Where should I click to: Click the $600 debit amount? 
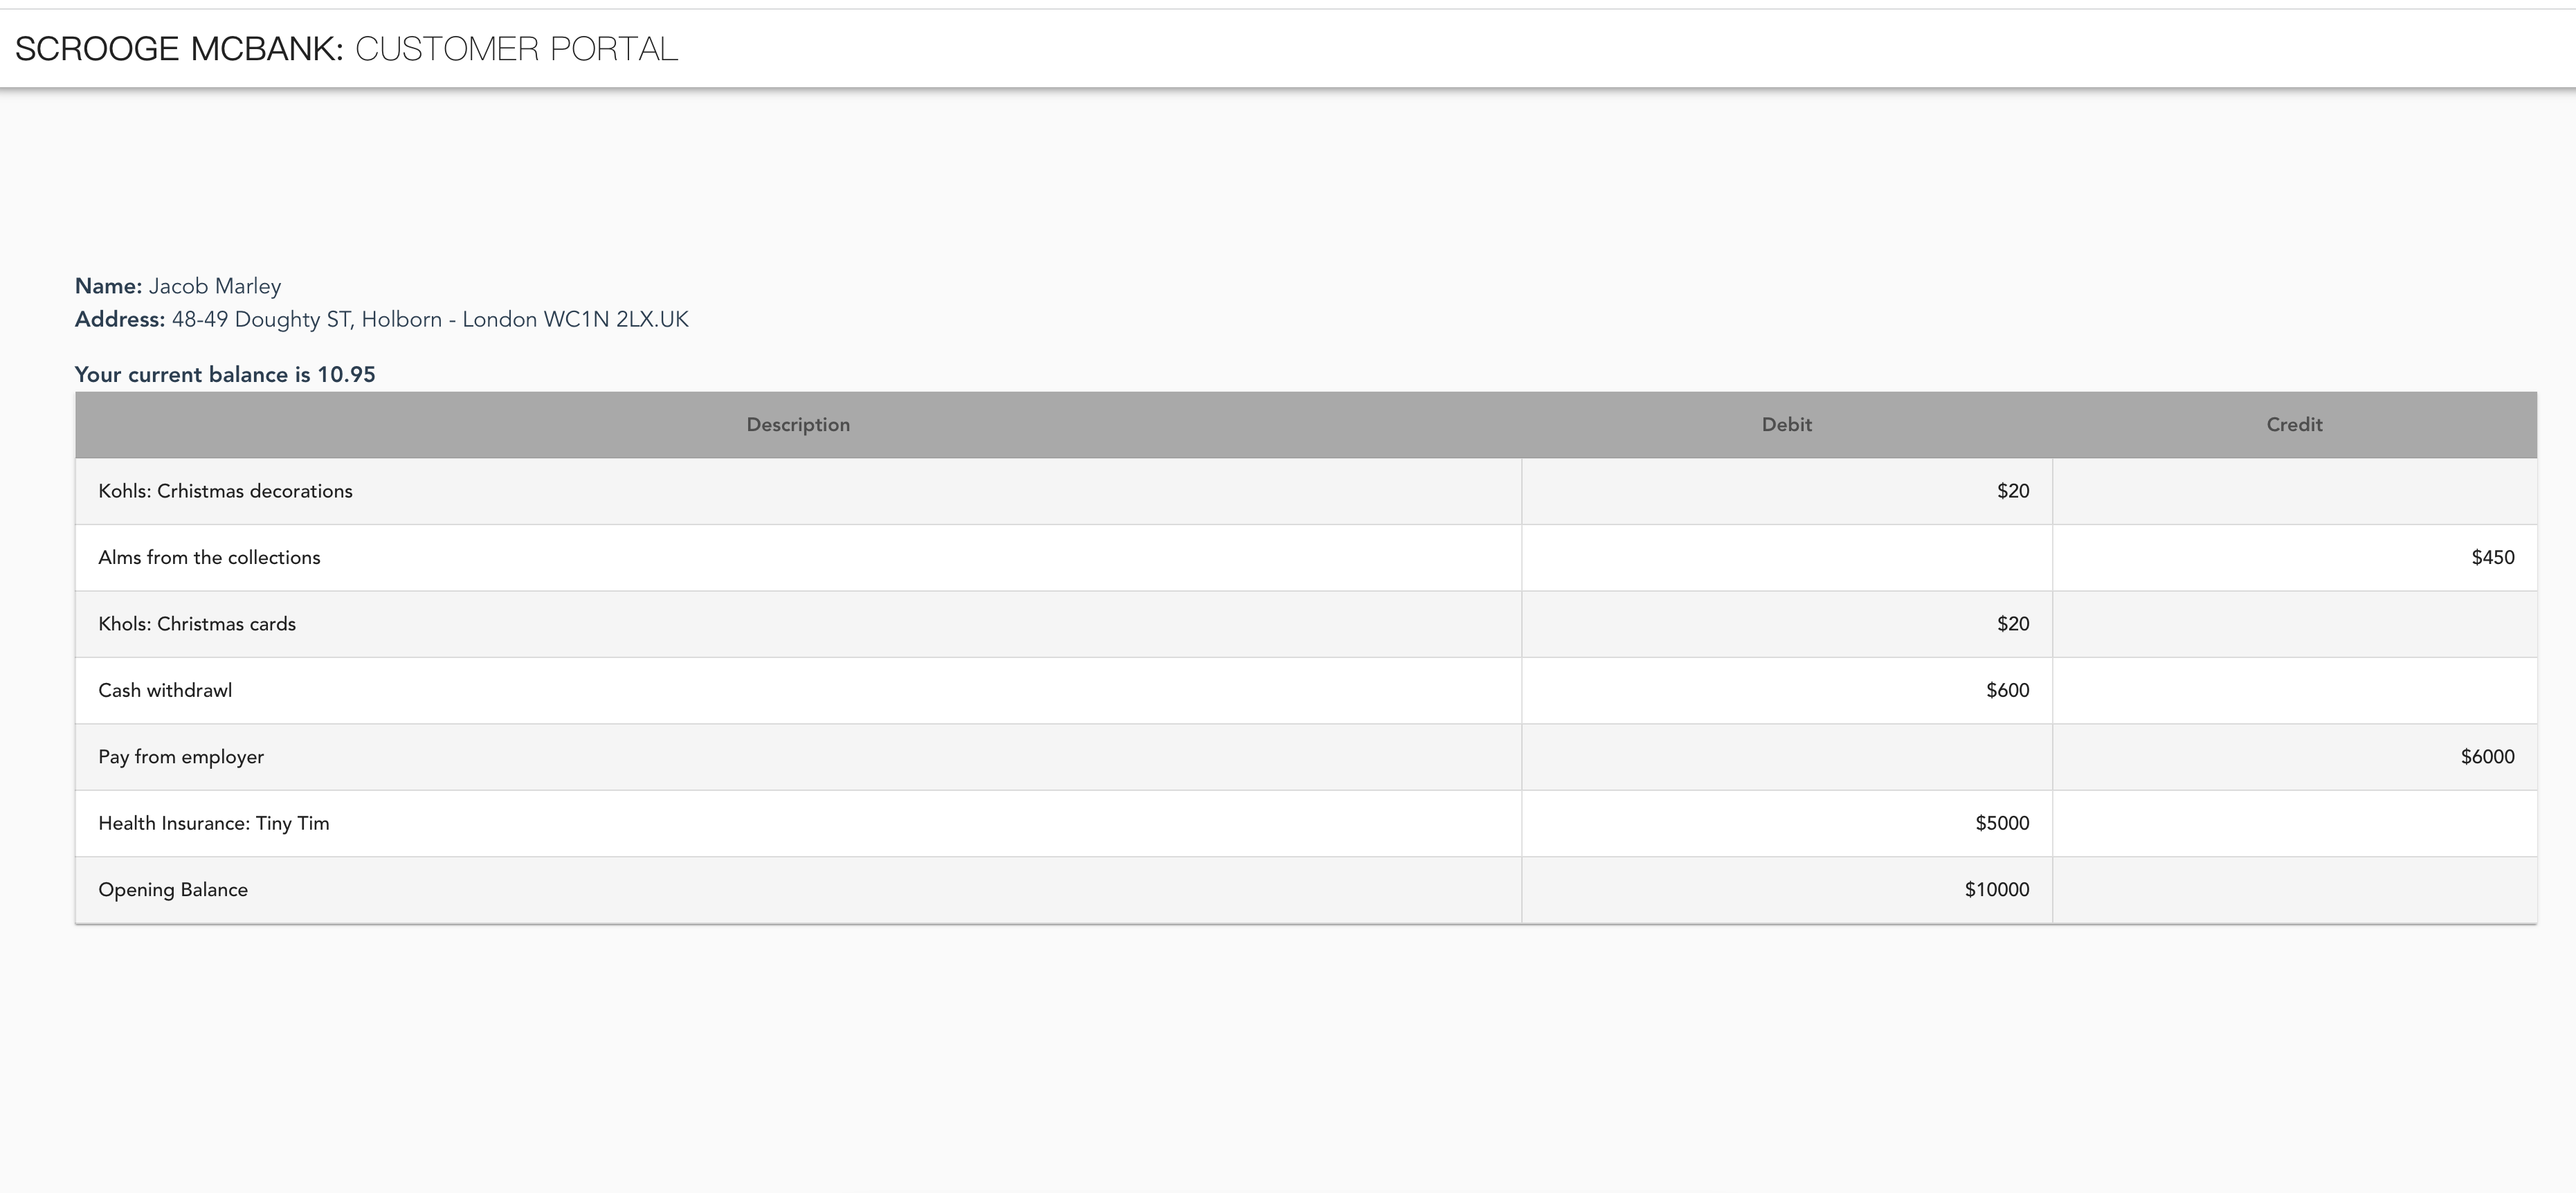click(2007, 690)
